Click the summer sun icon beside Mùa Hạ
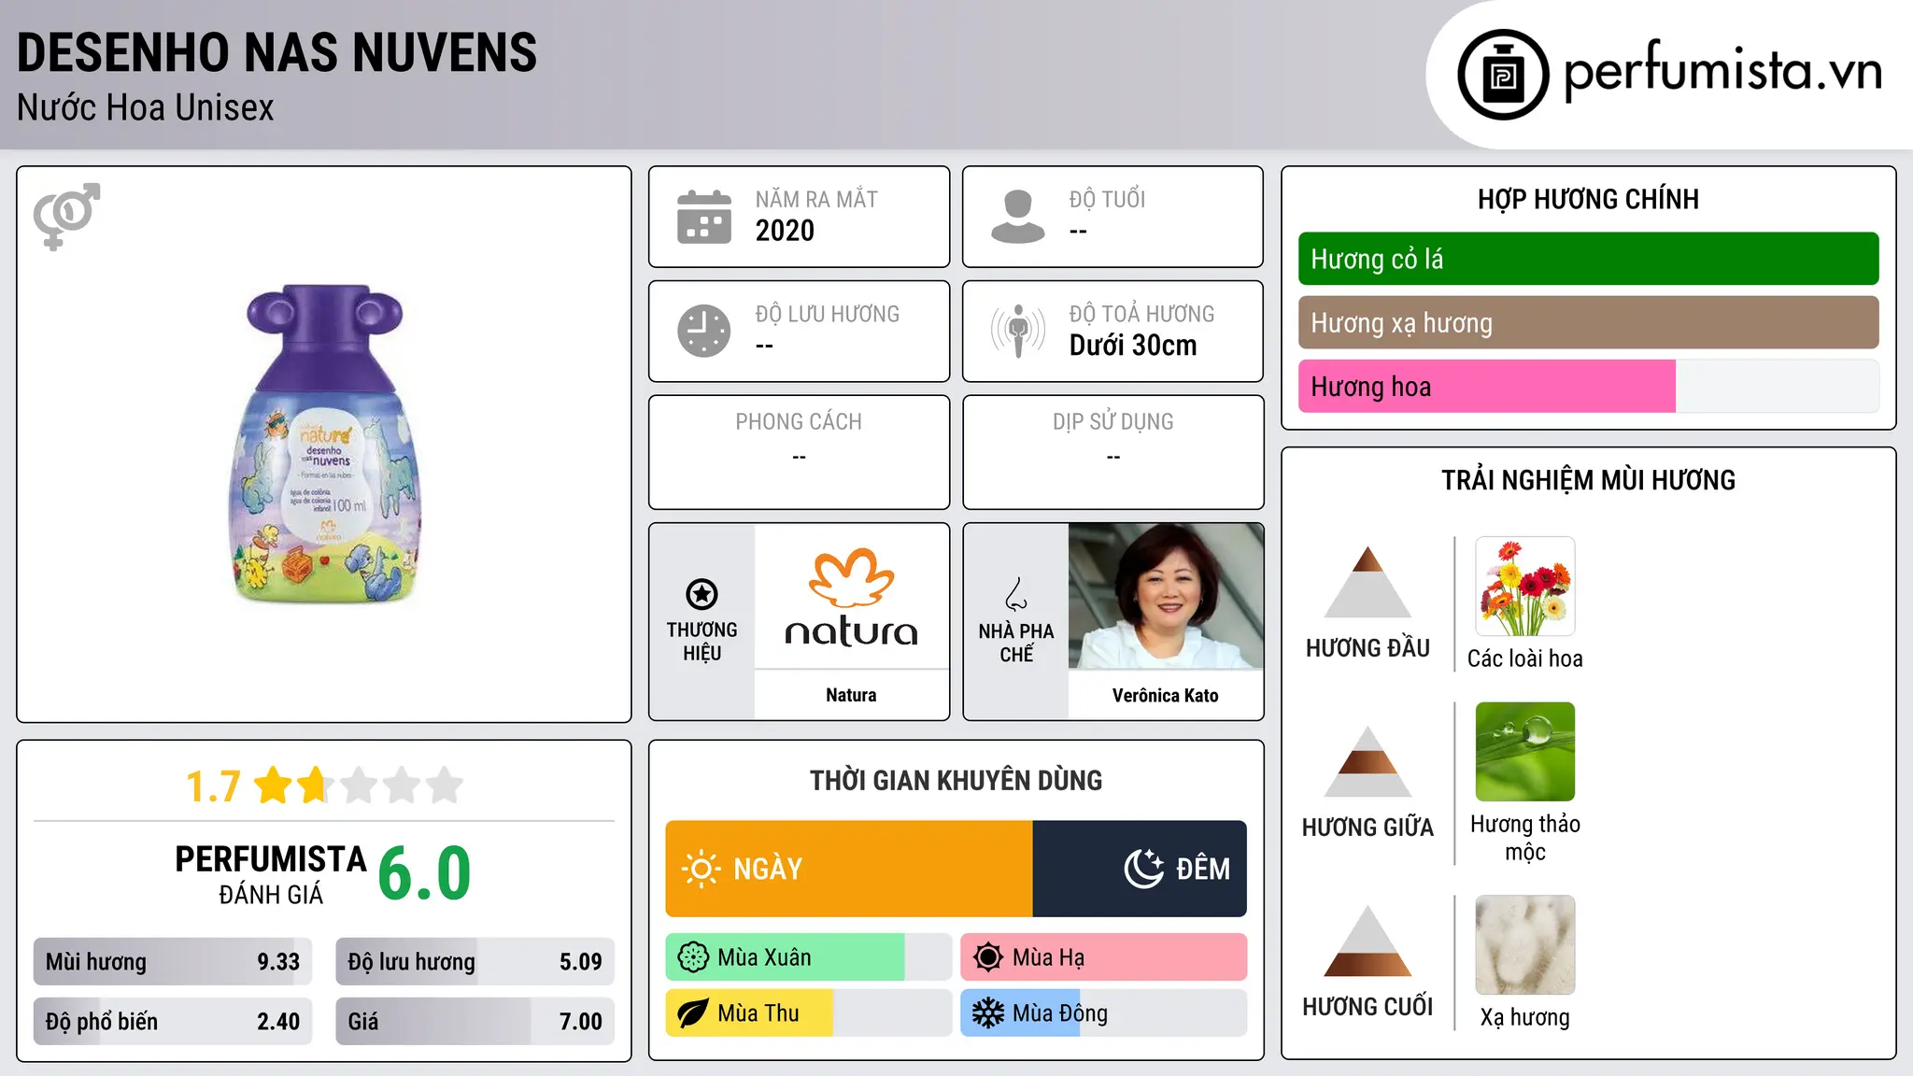The height and width of the screenshot is (1076, 1913). (x=988, y=957)
